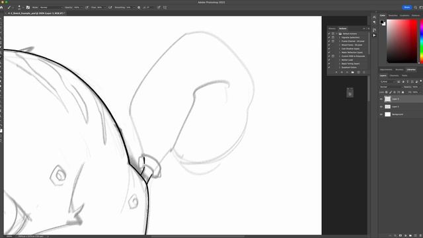Open the Search icon at top right
Viewport: 423px width, 238px height.
(x=416, y=7)
